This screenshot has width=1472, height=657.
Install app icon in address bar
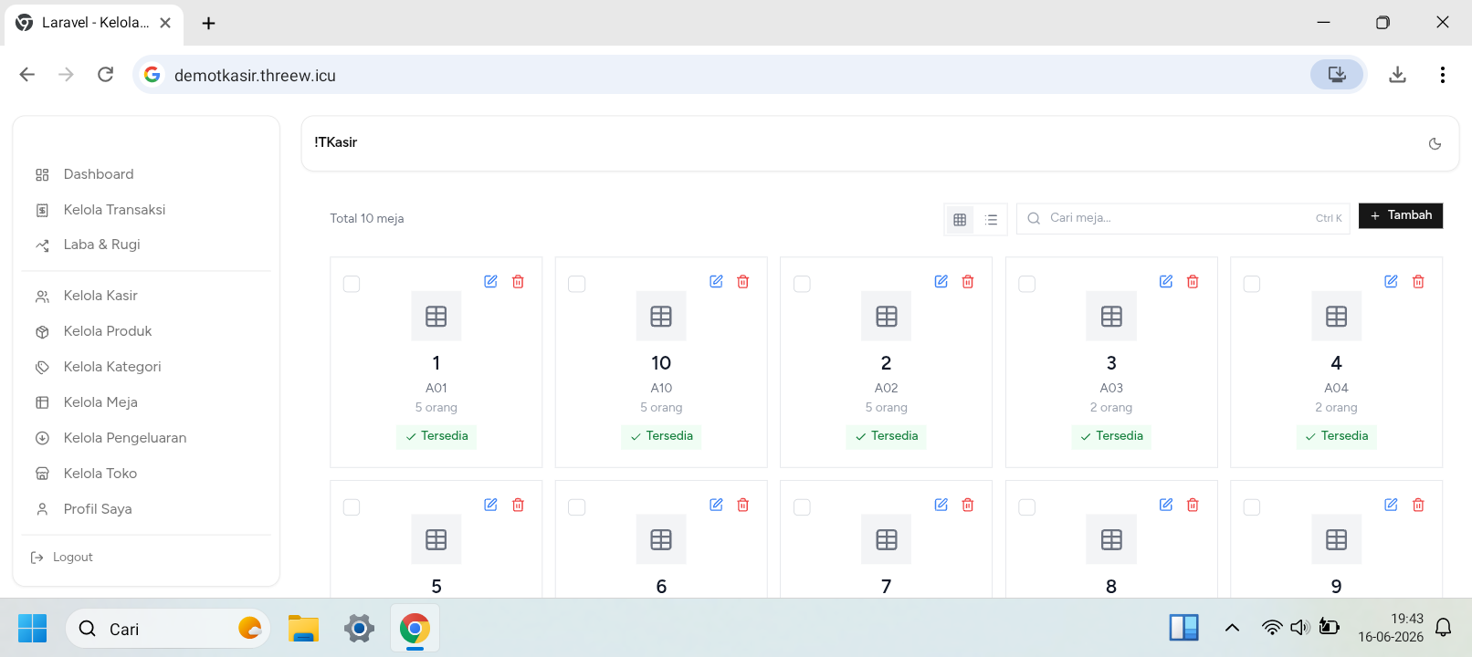[x=1337, y=75]
